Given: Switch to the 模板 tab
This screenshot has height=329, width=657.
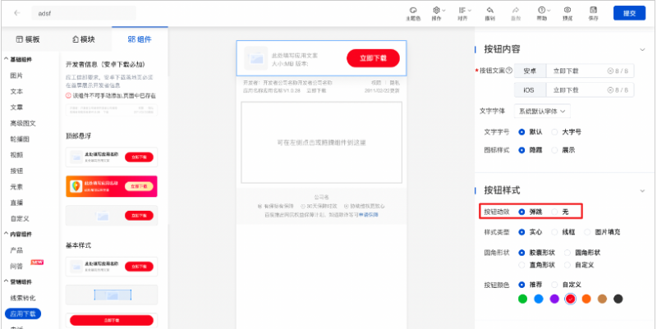Looking at the screenshot, I should [x=28, y=39].
